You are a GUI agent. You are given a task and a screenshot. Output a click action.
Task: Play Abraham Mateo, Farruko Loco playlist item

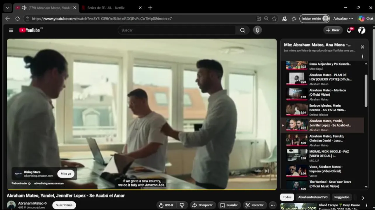tap(323, 140)
